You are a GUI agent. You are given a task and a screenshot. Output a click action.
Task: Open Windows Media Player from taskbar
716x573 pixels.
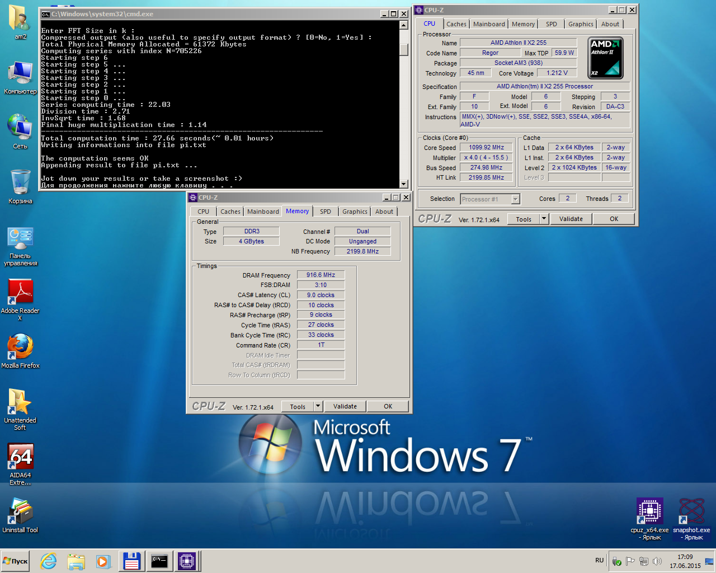103,561
